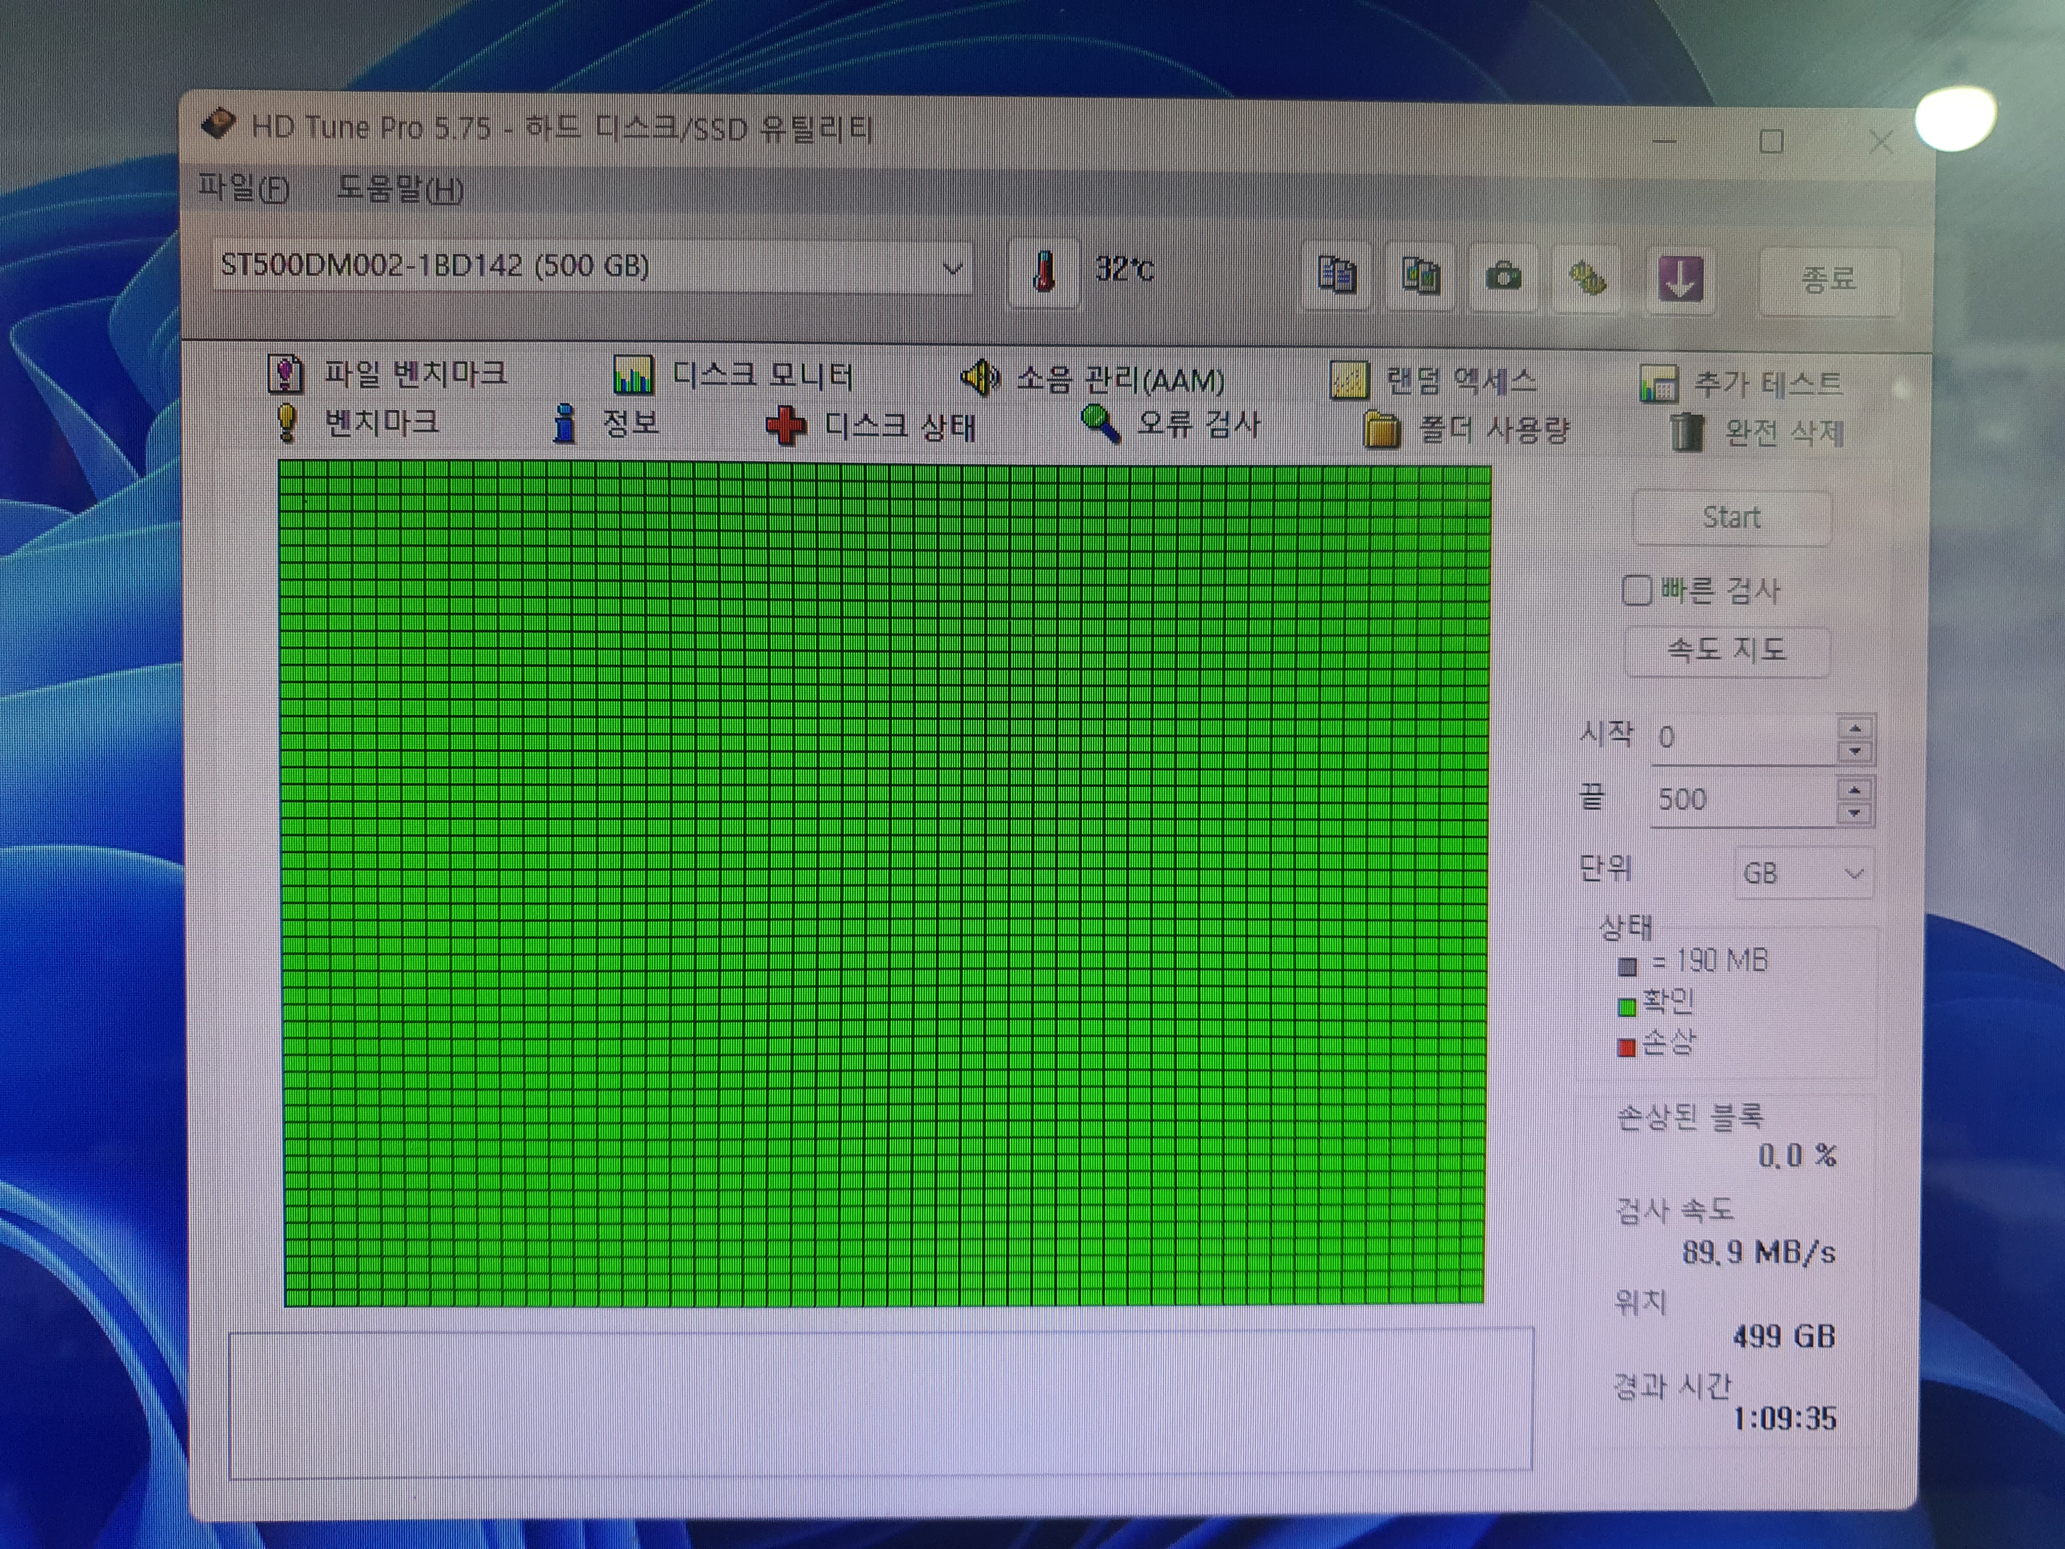2065x1549 pixels.
Task: Switch to the 완전 삭제 tab
Action: pos(1756,432)
